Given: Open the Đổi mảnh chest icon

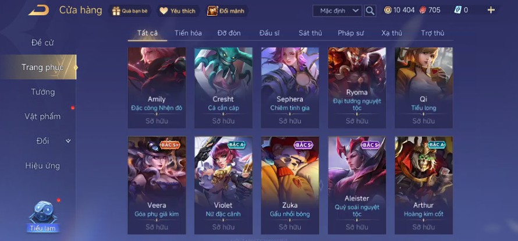Looking at the screenshot, I should pyautogui.click(x=212, y=11).
